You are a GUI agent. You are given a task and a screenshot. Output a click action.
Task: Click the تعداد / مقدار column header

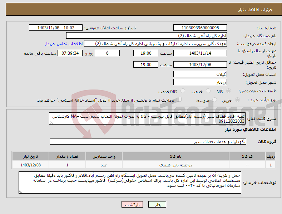tap(67, 156)
